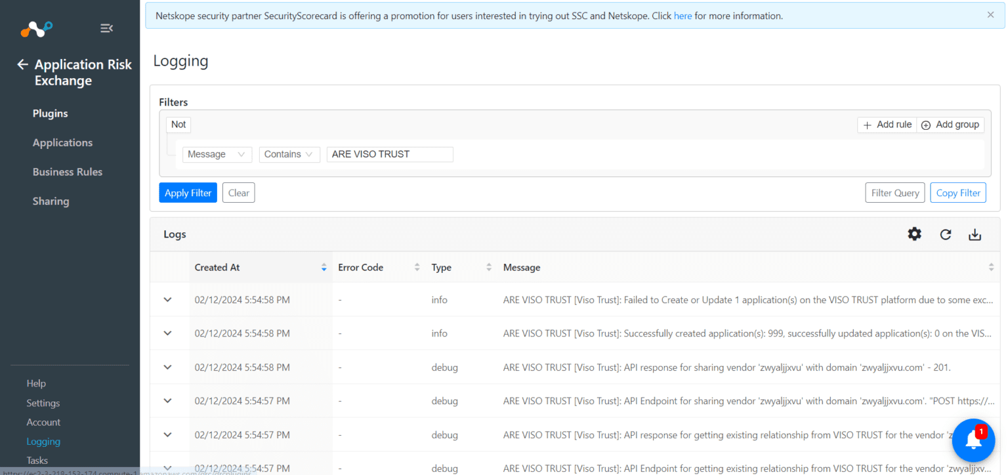Collapse the sidebar using the collapse icon

[x=106, y=28]
